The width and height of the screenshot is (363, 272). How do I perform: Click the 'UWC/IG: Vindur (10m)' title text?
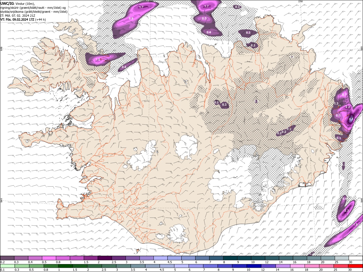[18, 3]
